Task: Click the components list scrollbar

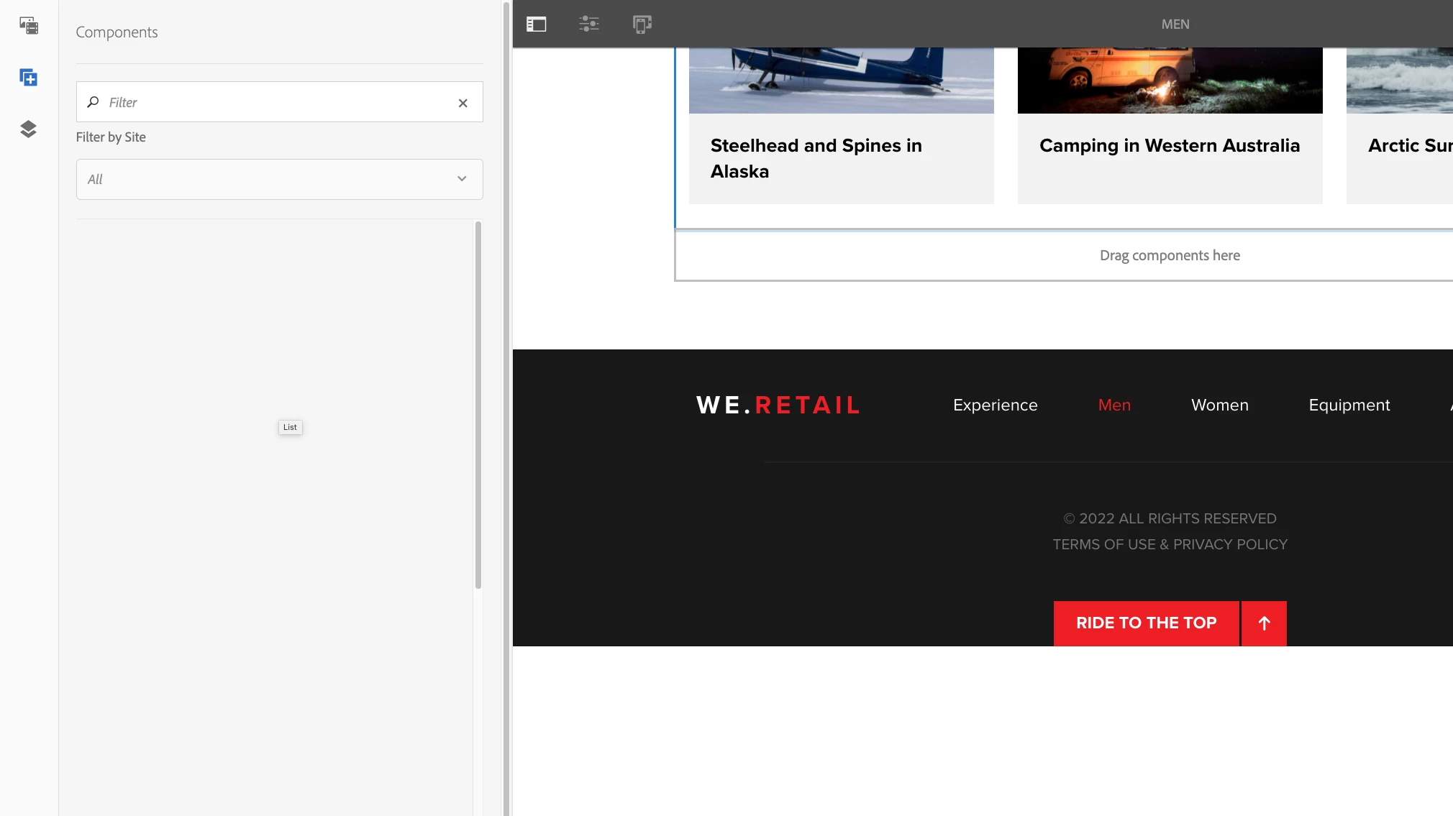Action: tap(478, 405)
